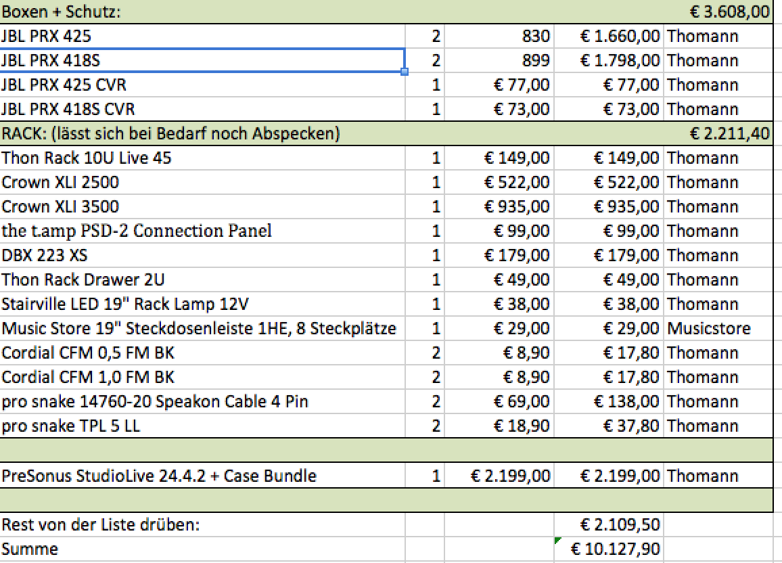Select the "Thon Rack 10U Live 45" cell
The height and width of the screenshot is (563, 782).
[x=202, y=158]
